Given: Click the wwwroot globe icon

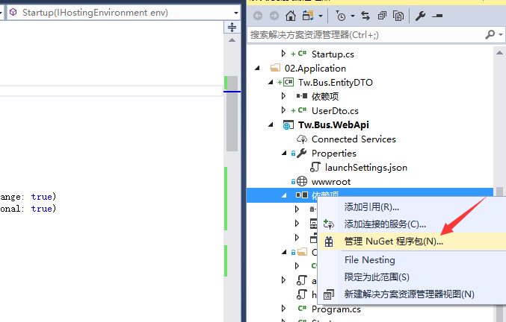Looking at the screenshot, I should [302, 181].
